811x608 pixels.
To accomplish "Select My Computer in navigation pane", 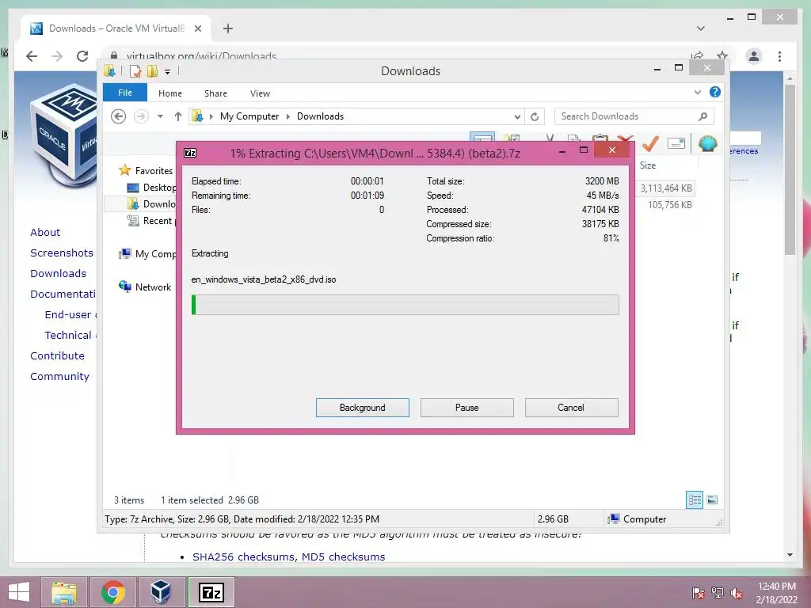I will 155,254.
